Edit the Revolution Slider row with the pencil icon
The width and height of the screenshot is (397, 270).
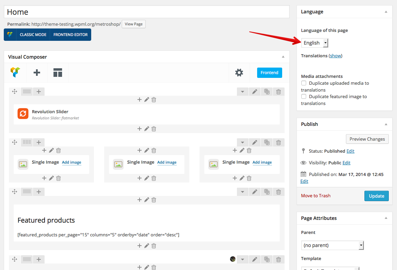(x=254, y=92)
